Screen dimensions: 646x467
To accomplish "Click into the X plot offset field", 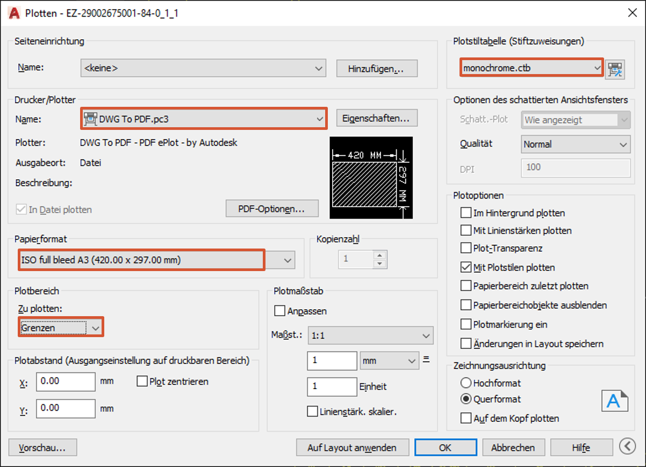I will point(66,382).
